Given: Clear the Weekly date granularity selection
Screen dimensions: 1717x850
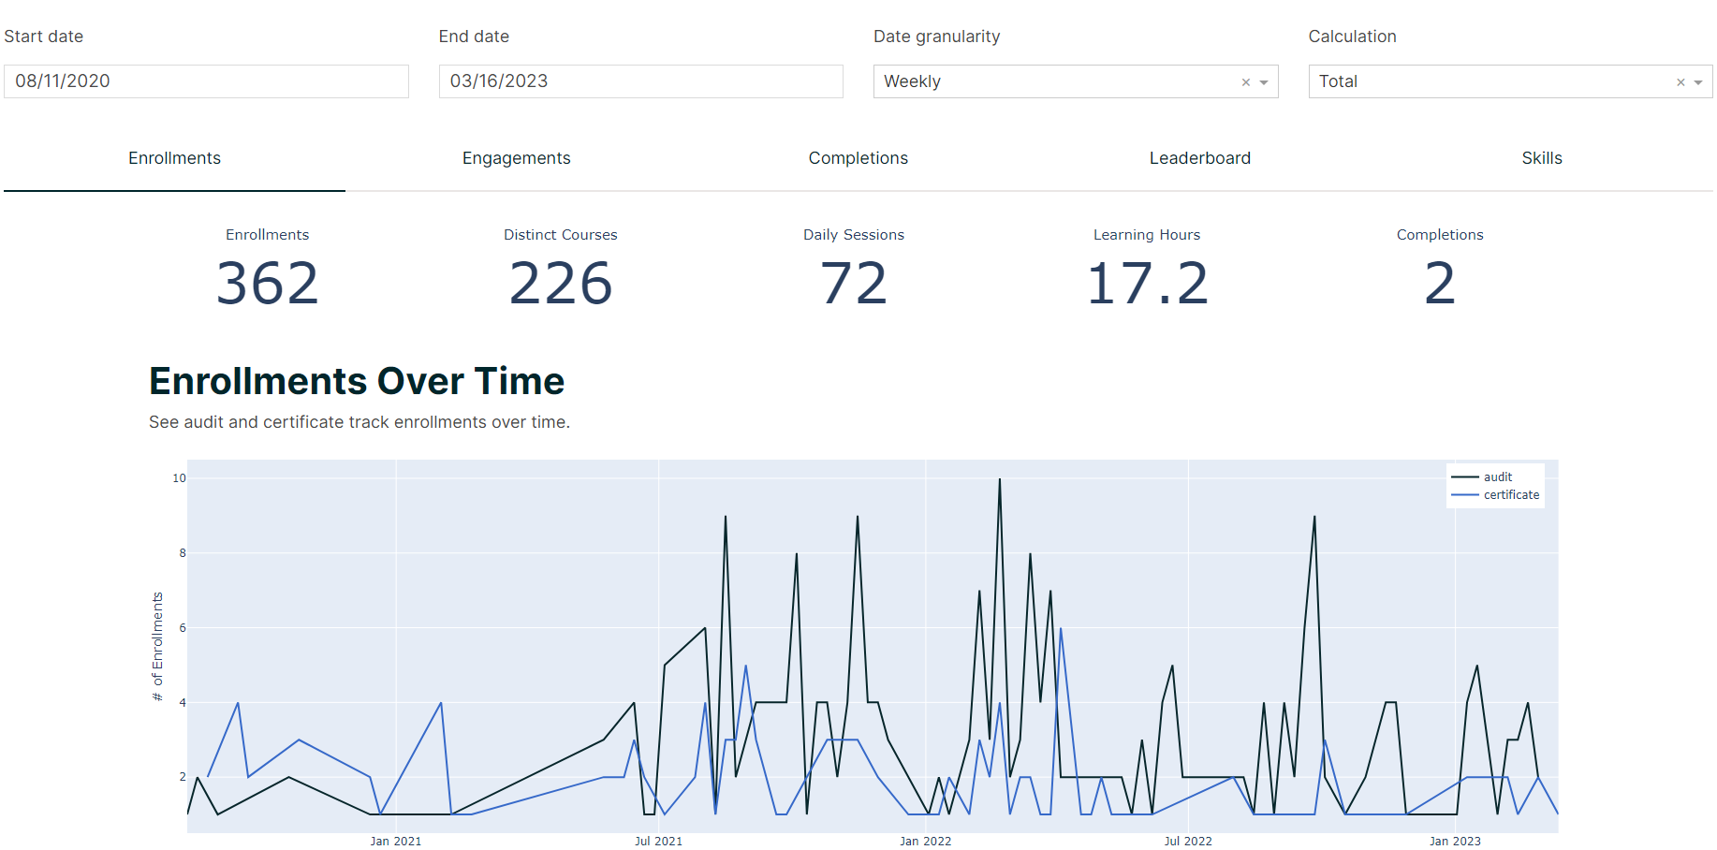Looking at the screenshot, I should click(1246, 82).
